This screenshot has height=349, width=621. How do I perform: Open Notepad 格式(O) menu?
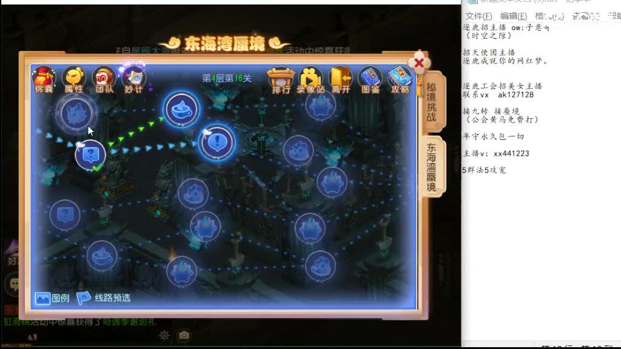pyautogui.click(x=549, y=16)
